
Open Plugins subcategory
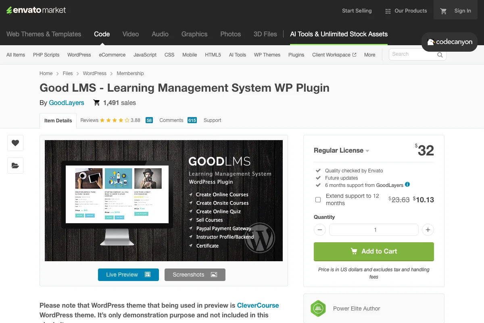tap(296, 55)
